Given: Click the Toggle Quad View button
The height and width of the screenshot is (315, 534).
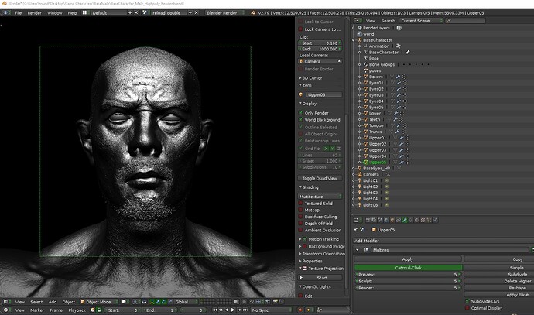Looking at the screenshot, I should pos(320,178).
